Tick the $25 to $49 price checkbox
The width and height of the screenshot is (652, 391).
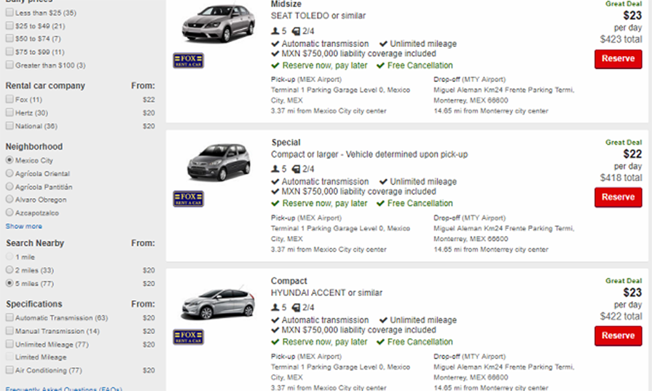click(9, 26)
